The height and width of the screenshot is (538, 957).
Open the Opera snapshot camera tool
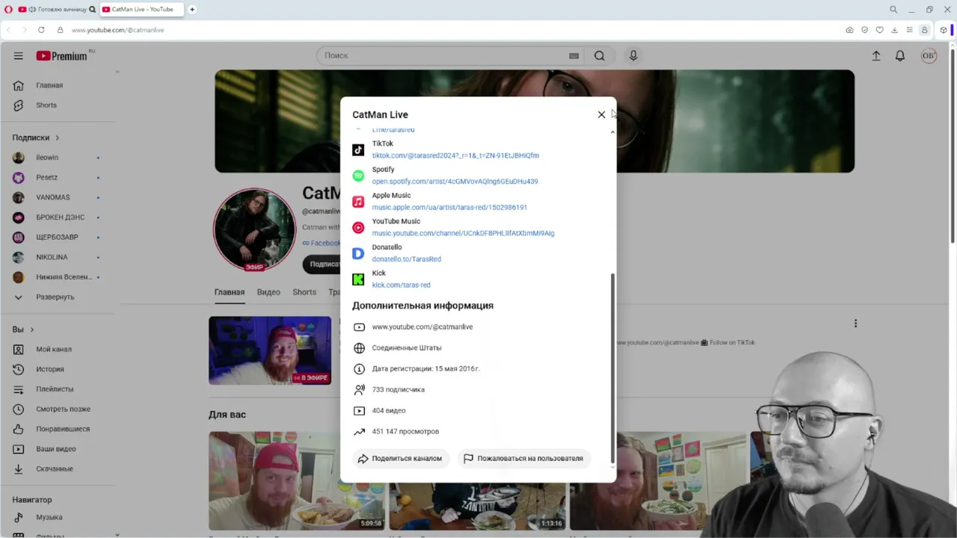(849, 30)
